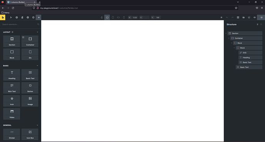Focus the Search elements input field
This screenshot has height=142, width=265.
pos(20,25)
